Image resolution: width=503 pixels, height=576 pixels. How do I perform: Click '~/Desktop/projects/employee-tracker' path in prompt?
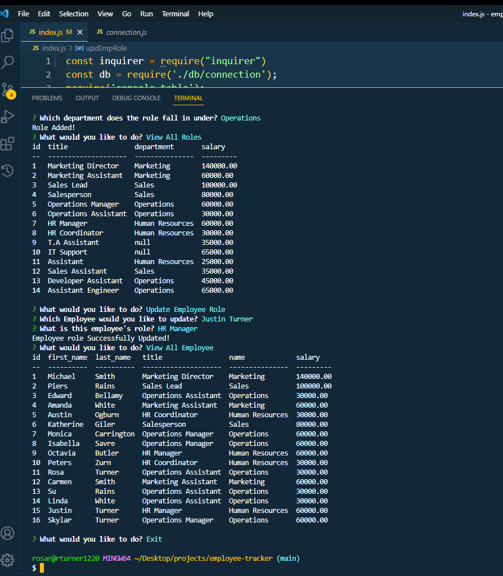coord(204,558)
